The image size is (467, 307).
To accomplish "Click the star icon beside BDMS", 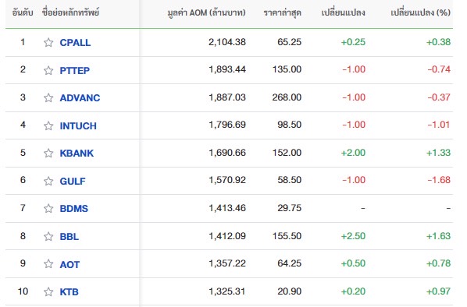I will [x=48, y=208].
